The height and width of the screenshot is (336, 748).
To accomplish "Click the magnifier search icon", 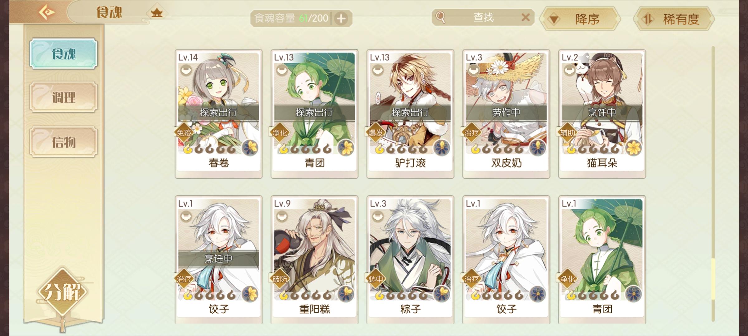I will coord(440,17).
